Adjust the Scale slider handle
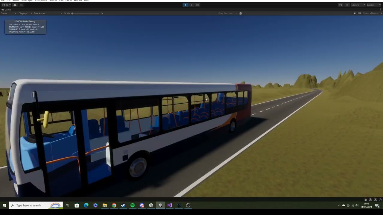Image resolution: width=383 pixels, height=215 pixels. [x=72, y=13]
